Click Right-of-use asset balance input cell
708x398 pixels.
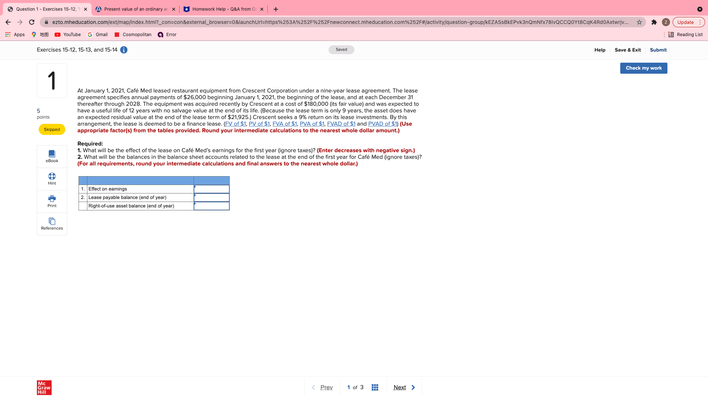[x=212, y=206]
